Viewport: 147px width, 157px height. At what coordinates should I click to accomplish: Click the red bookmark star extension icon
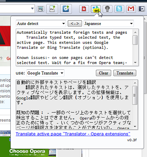[84, 9]
